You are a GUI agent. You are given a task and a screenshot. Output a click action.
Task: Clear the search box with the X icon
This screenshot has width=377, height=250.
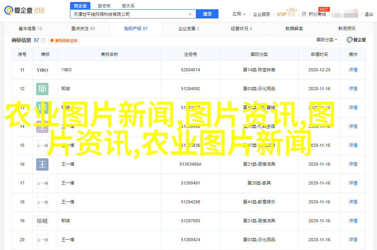click(x=190, y=14)
